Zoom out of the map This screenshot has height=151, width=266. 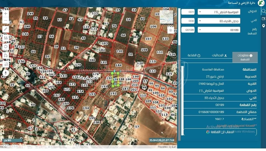[6, 20]
